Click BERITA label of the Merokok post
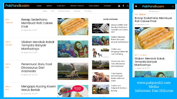 (8, 42)
